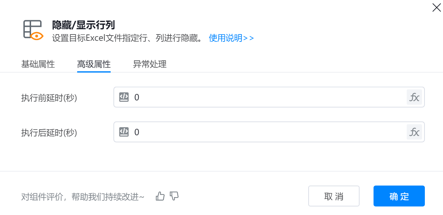Select the 高级属性 tab
The height and width of the screenshot is (215, 443).
click(x=94, y=64)
